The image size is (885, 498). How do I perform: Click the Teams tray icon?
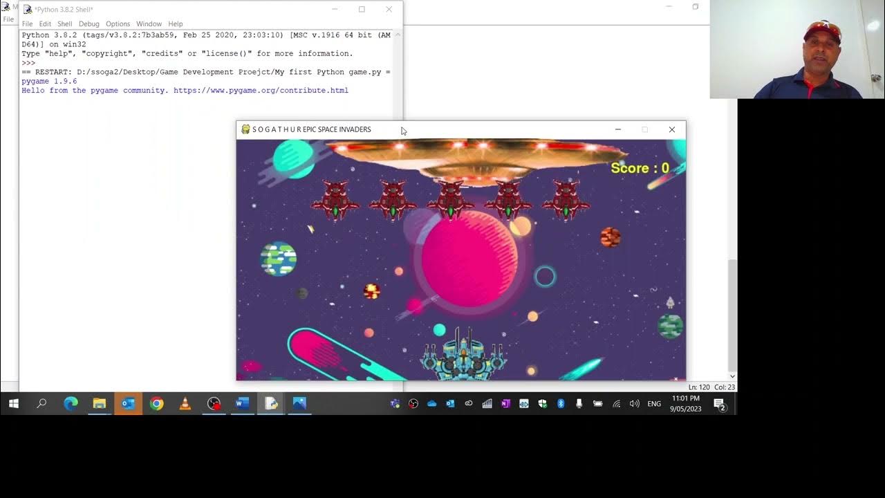(x=395, y=404)
